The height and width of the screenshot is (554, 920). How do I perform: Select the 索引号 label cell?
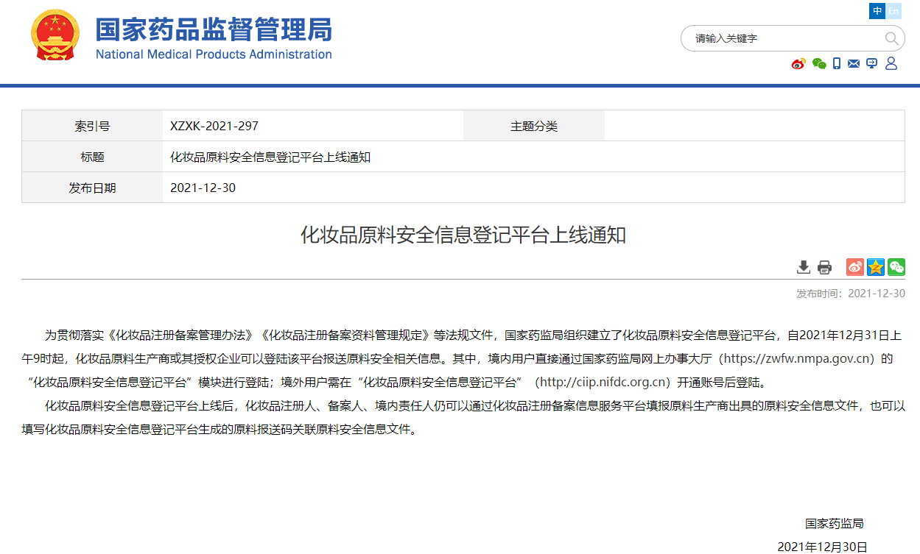pos(92,126)
